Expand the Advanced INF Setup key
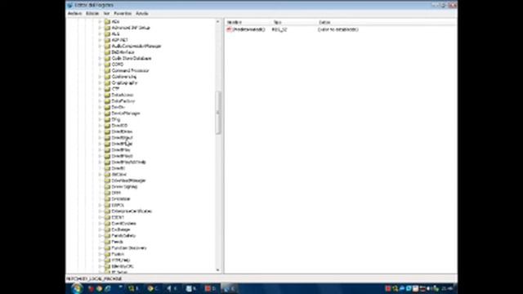The height and width of the screenshot is (294, 523). pos(100,28)
